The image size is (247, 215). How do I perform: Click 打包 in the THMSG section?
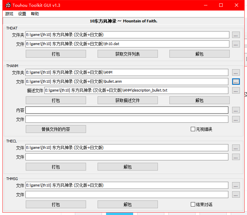(56, 204)
